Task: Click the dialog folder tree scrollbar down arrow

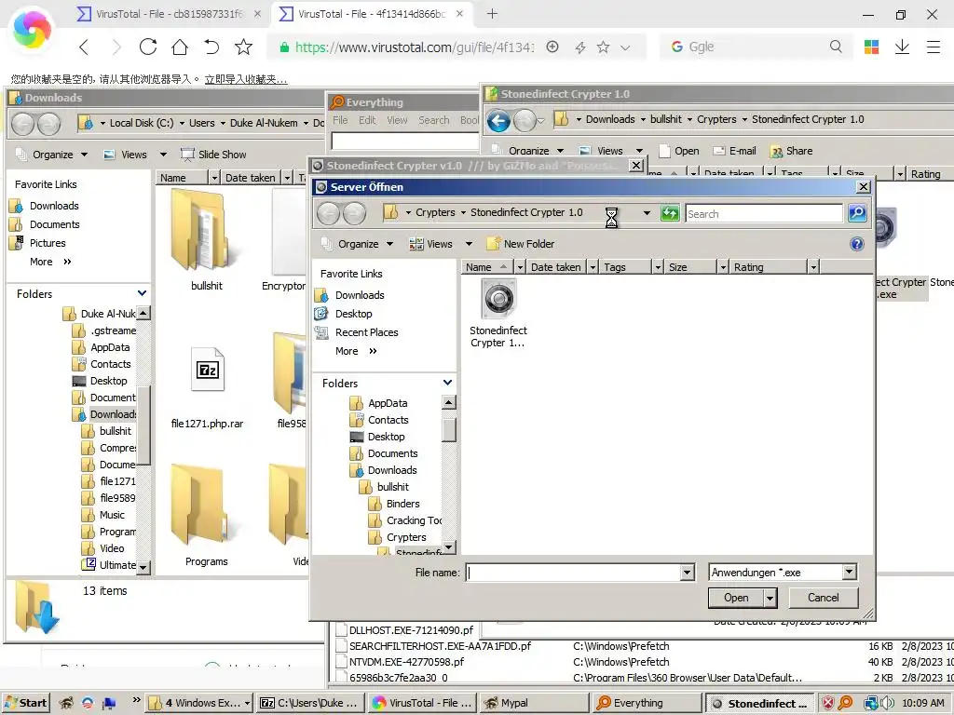Action: coord(449,547)
